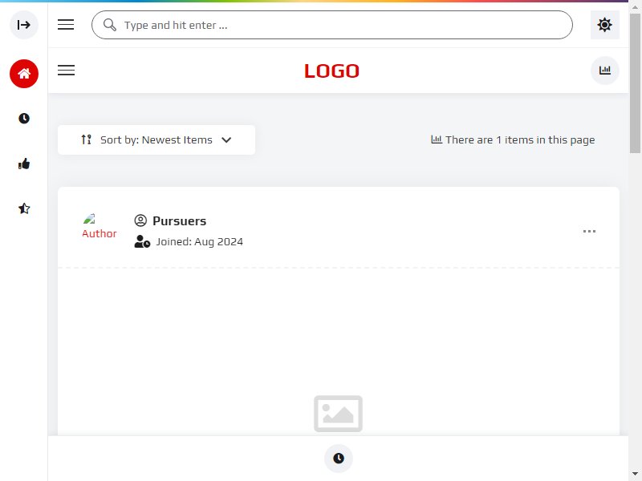The height and width of the screenshot is (481, 642).
Task: Click the magnifier search icon
Action: 110,25
